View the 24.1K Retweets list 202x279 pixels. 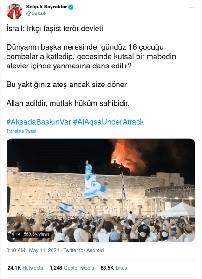pyautogui.click(x=25, y=268)
